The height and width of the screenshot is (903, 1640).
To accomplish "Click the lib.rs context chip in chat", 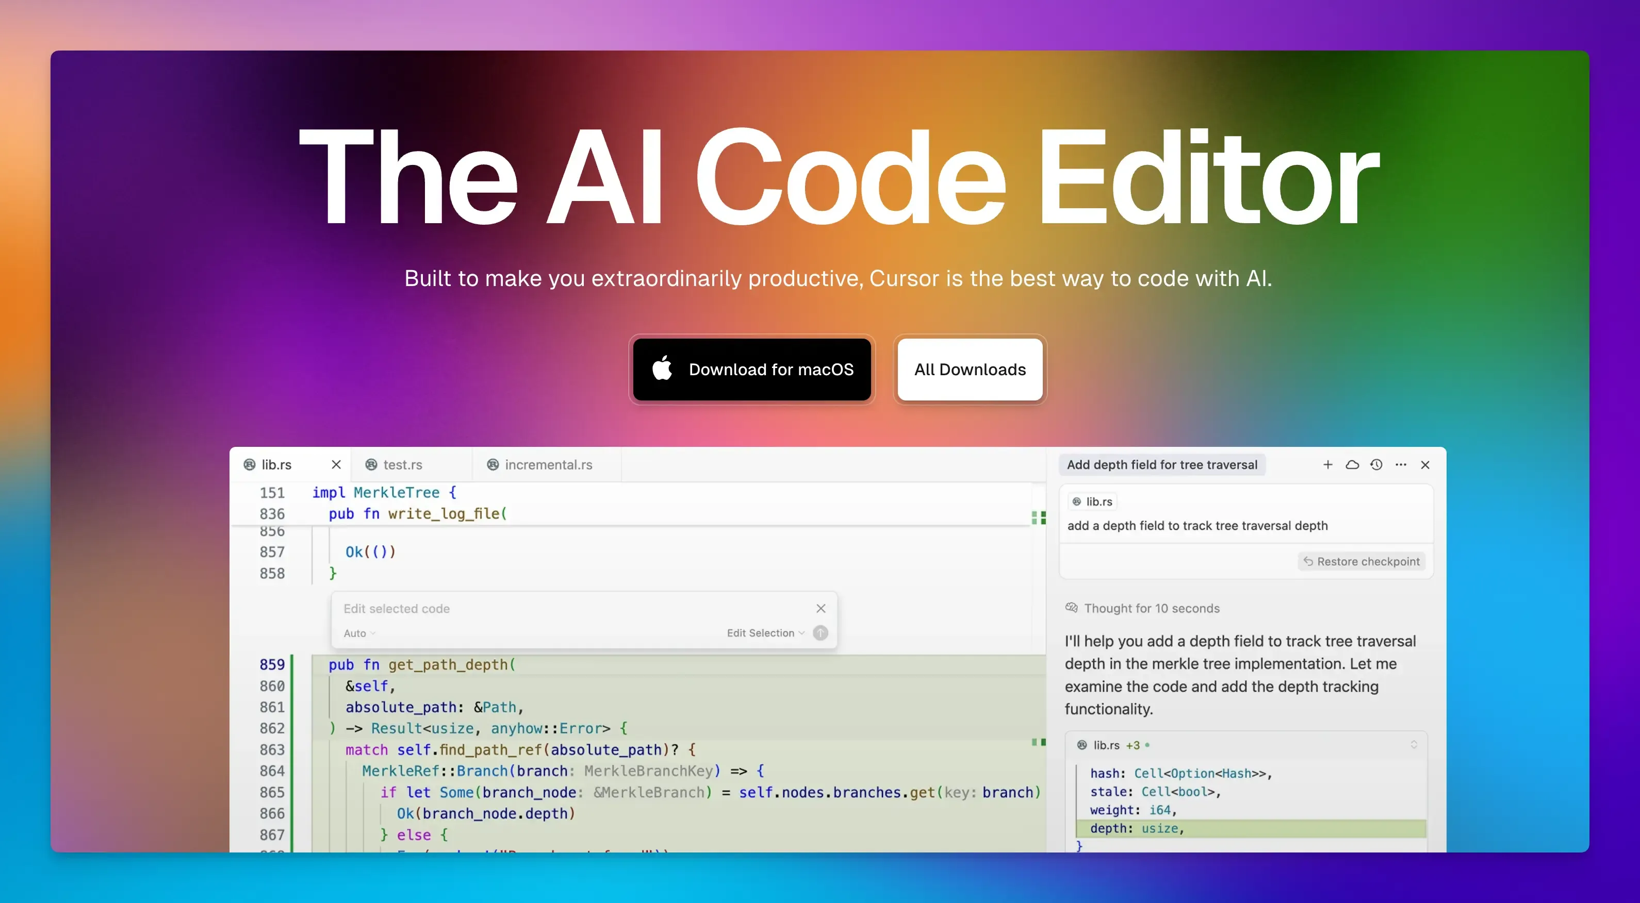I will pos(1092,501).
